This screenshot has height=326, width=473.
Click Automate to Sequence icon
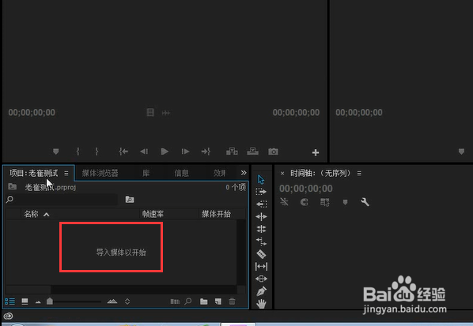click(x=175, y=302)
